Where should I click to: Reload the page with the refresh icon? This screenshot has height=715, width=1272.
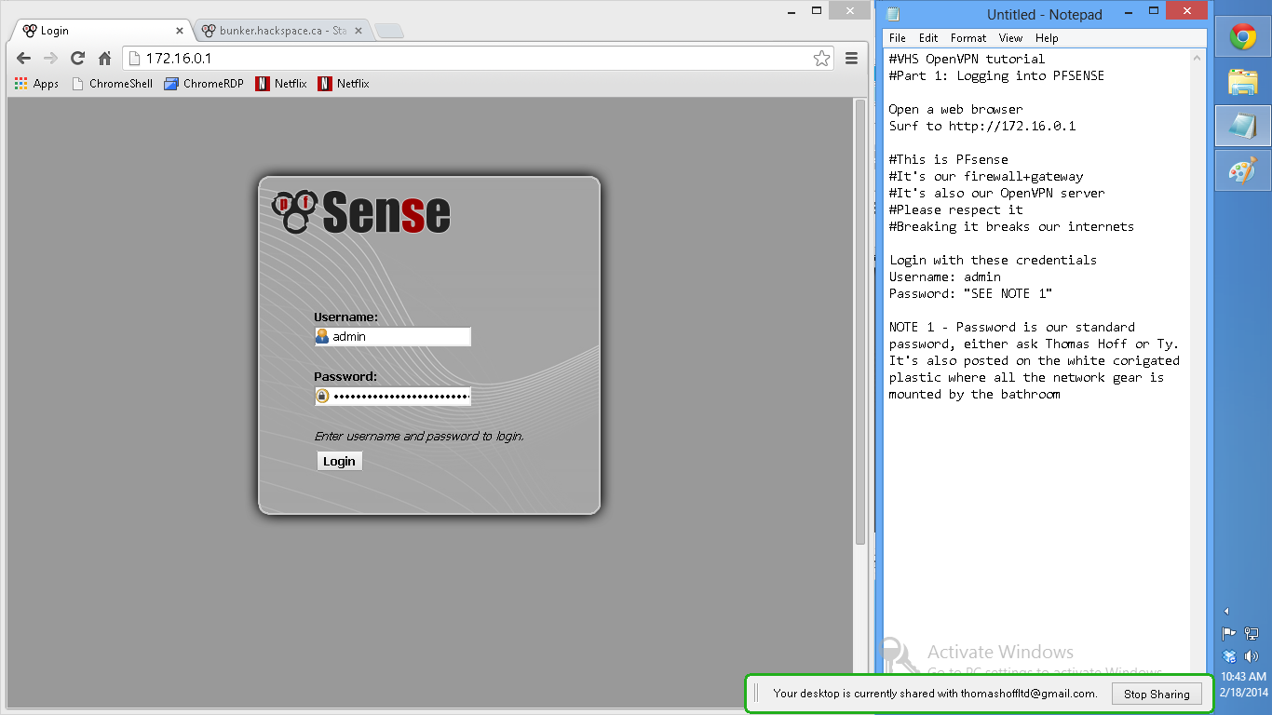click(78, 59)
